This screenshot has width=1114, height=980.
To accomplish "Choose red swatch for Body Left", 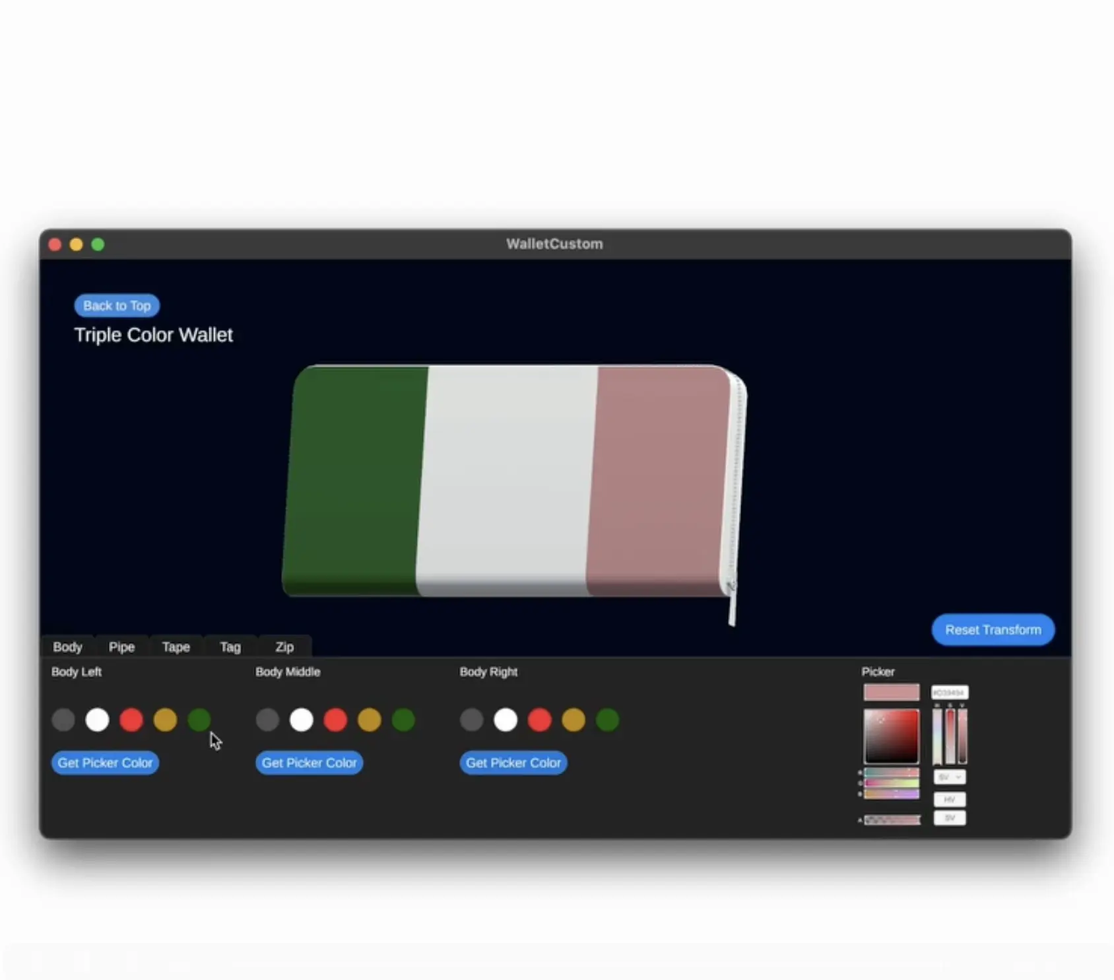I will (x=131, y=720).
